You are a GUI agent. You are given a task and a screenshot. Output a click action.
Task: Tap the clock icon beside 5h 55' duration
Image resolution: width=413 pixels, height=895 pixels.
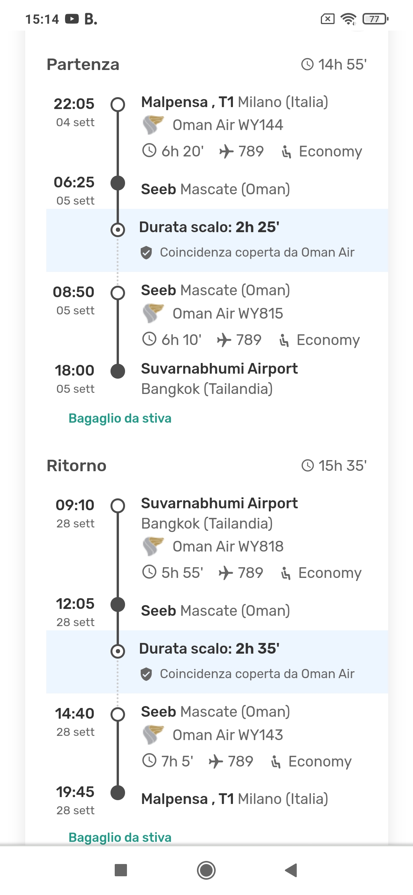coord(149,573)
